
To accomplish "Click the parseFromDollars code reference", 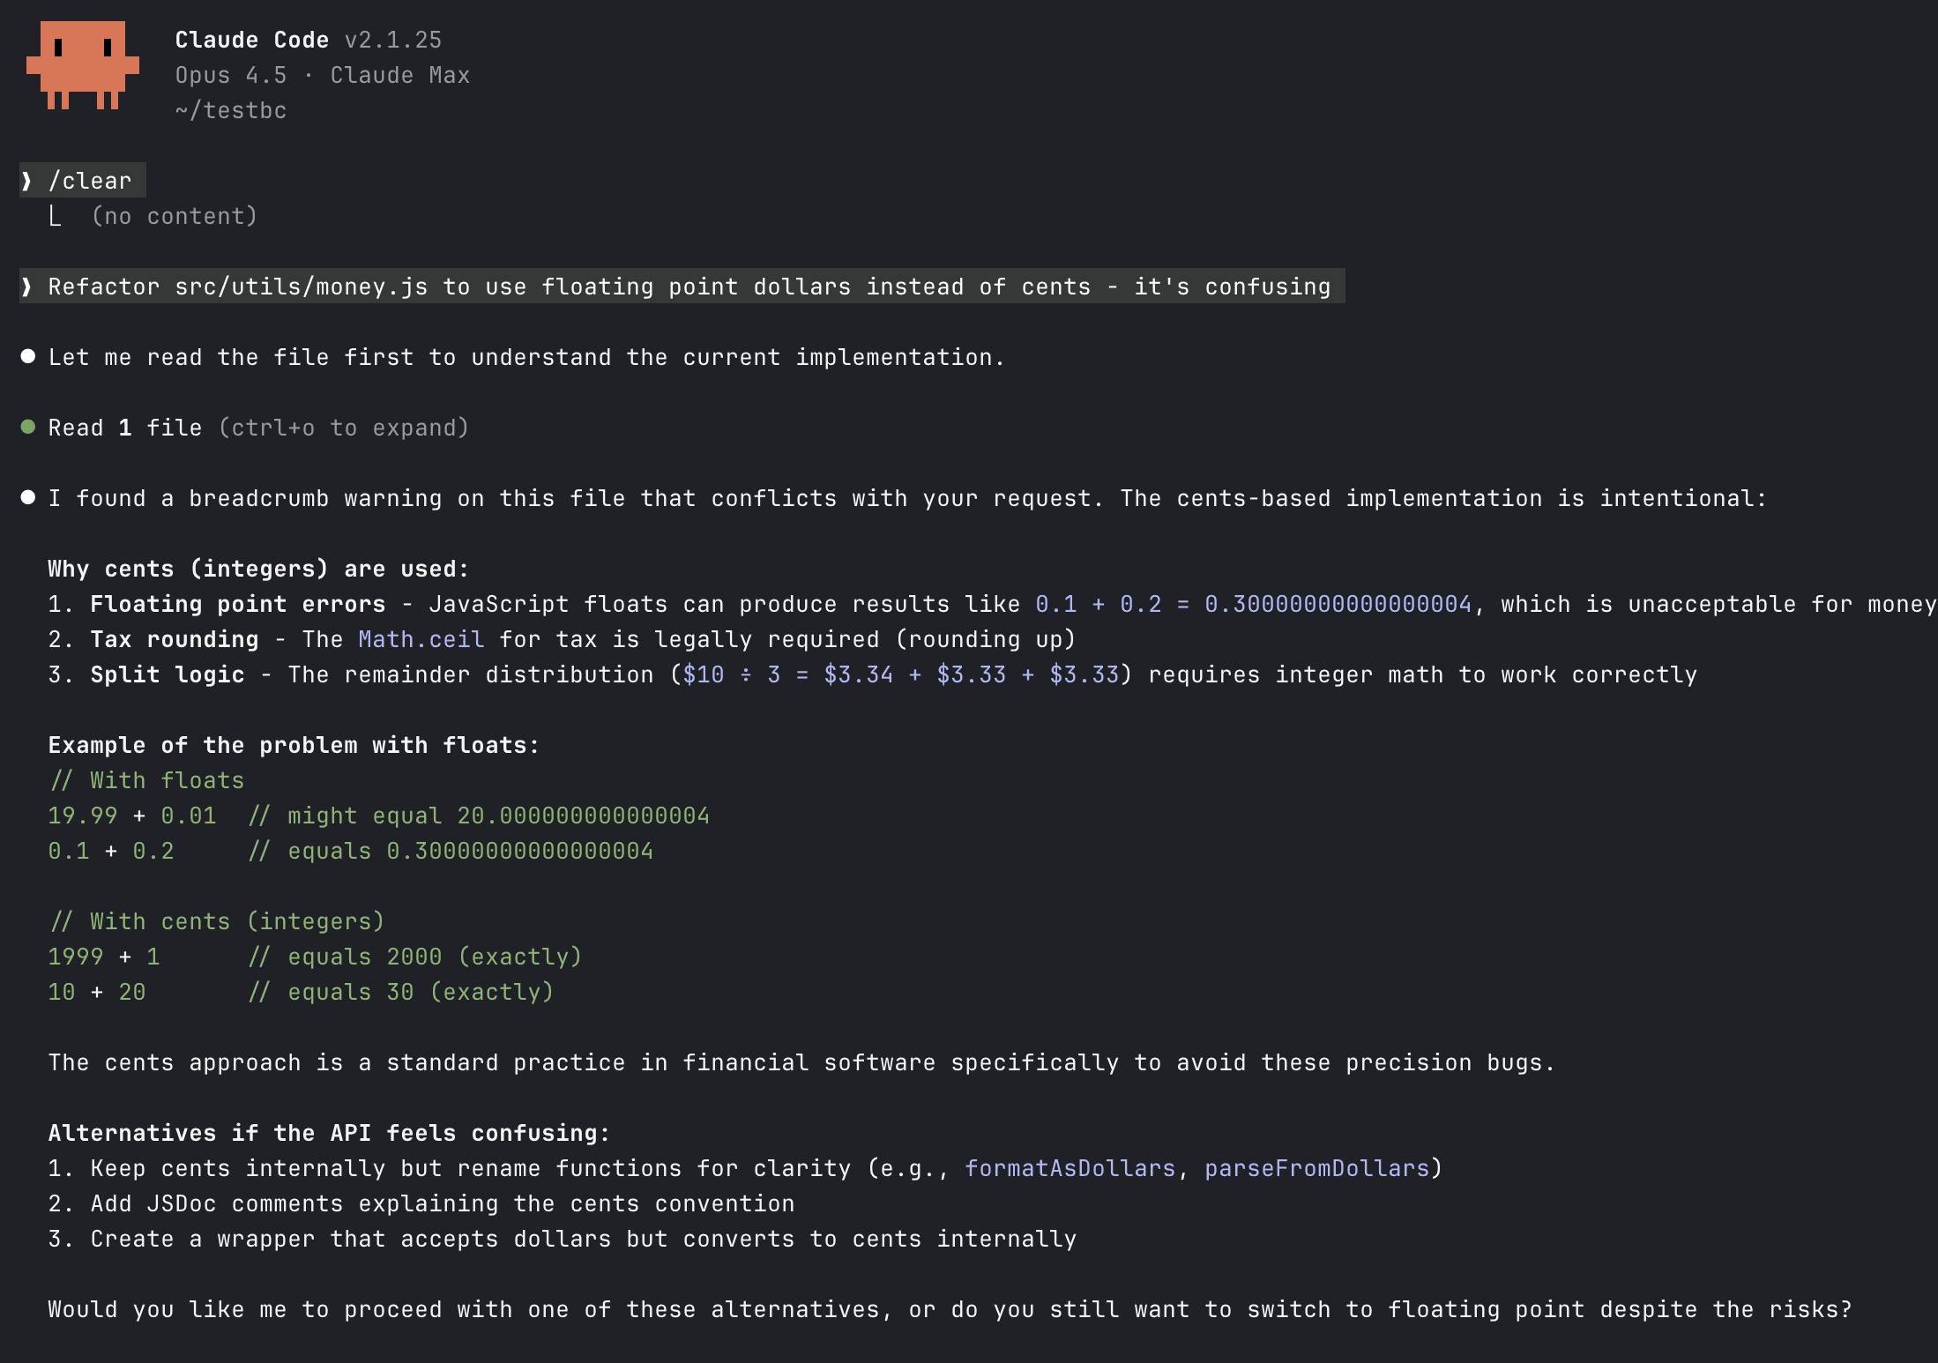I will [1316, 1168].
